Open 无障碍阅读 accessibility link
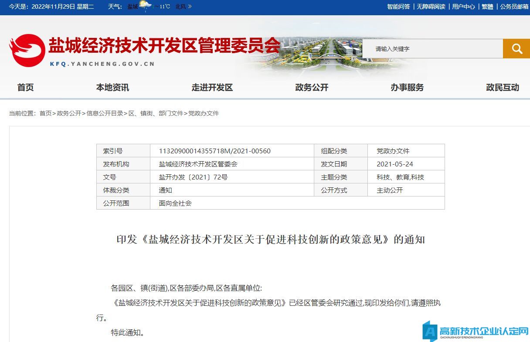This screenshot has width=530, height=342. pyautogui.click(x=431, y=7)
